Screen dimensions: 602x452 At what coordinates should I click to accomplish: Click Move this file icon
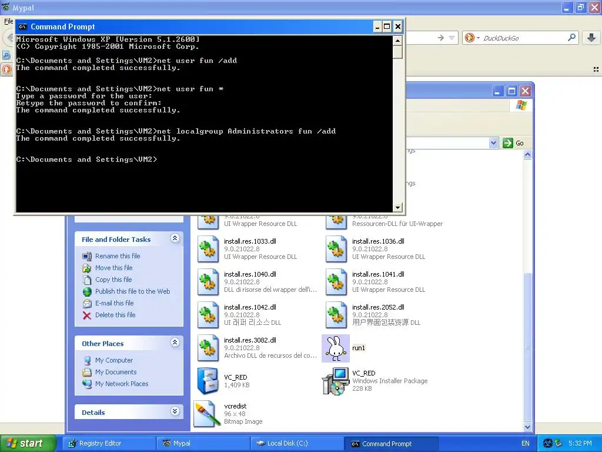[x=87, y=268]
